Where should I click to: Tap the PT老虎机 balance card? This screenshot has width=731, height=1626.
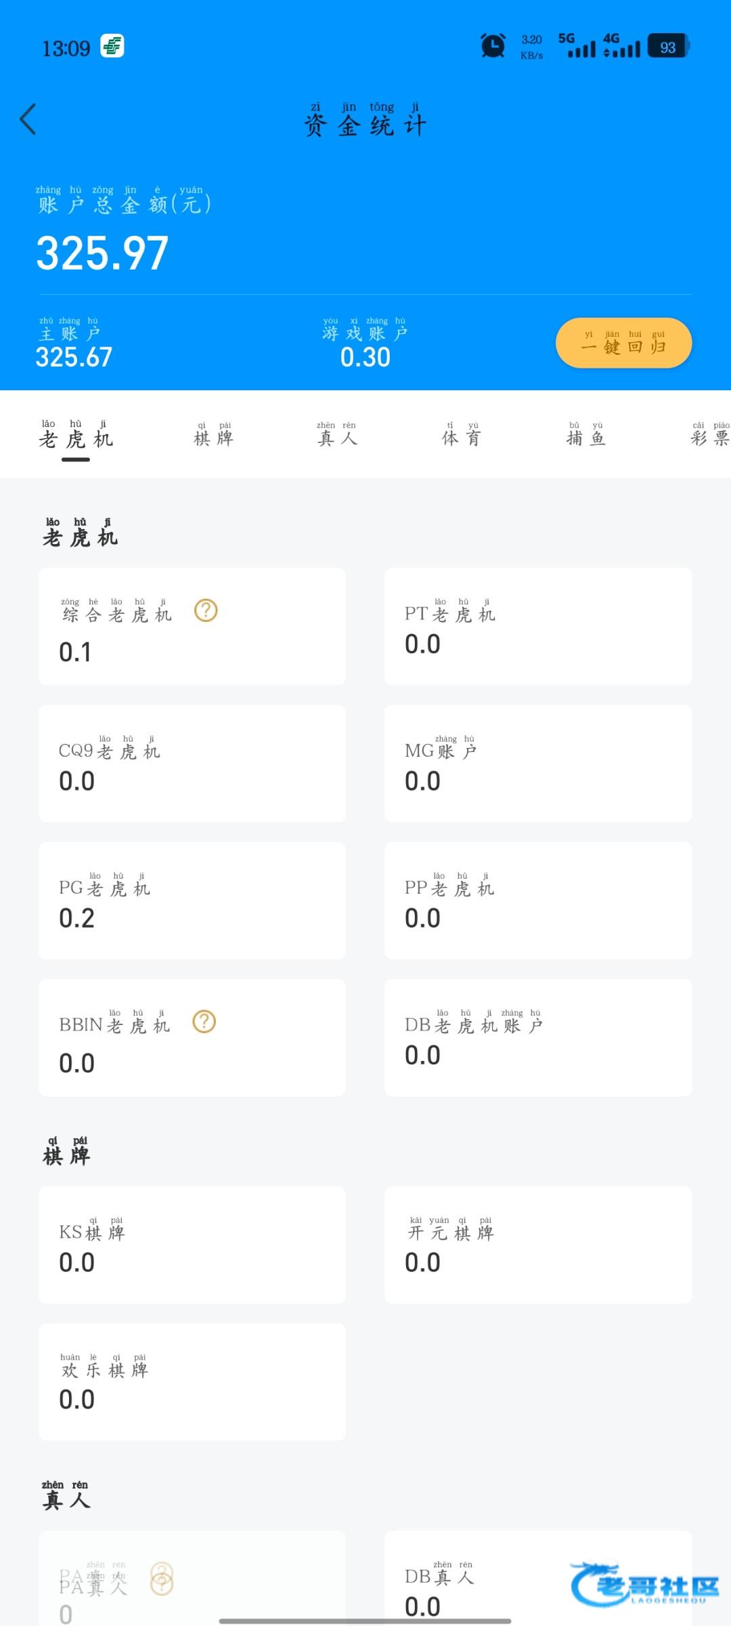(538, 627)
